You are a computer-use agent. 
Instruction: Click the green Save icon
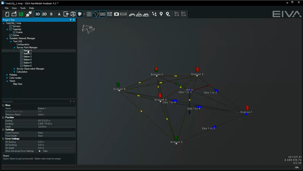(x=21, y=14)
